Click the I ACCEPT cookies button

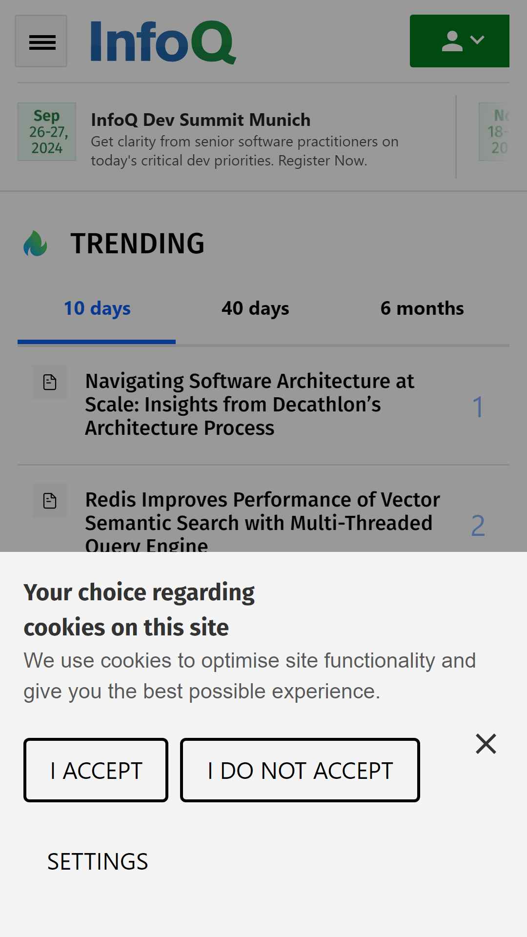tap(96, 770)
